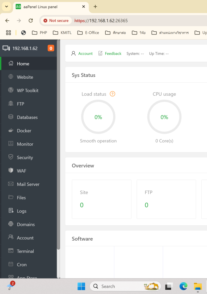Click the Files folder icon in sidebar
The height and width of the screenshot is (294, 207).
[11, 197]
